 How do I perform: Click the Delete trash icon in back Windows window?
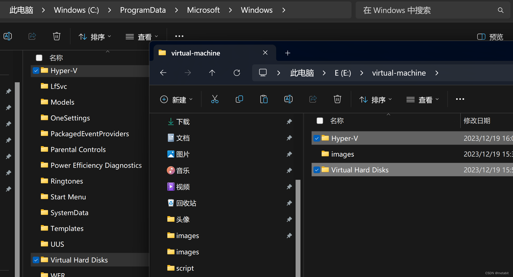coord(57,36)
